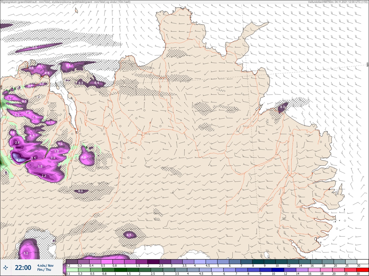This screenshot has width=369, height=276.
Task: Click the 1.3 value in the southwest blob
Action: (26, 253)
